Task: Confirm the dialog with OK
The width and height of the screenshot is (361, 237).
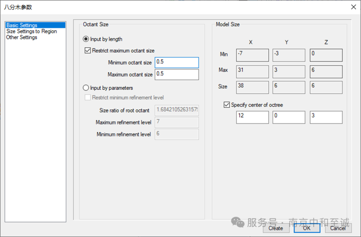Action: [x=307, y=228]
